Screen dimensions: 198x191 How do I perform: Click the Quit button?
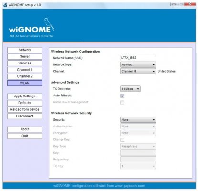pos(25,136)
